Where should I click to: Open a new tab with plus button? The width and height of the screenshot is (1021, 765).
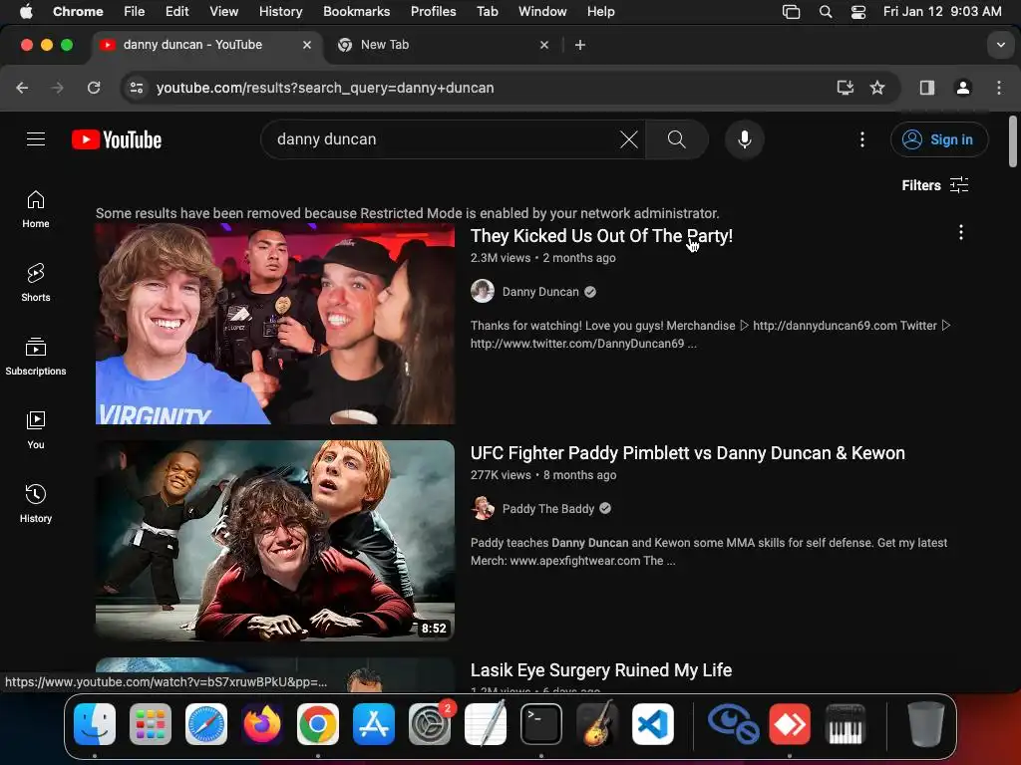(580, 45)
